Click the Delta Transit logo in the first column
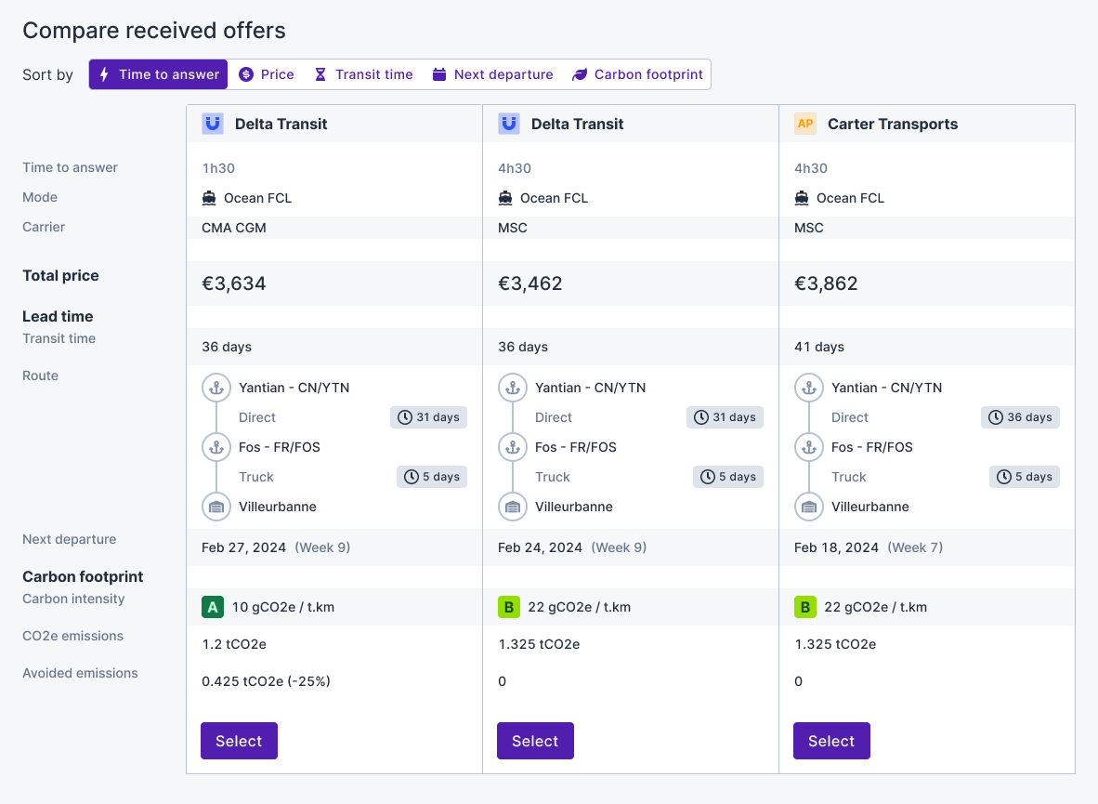 coord(213,123)
